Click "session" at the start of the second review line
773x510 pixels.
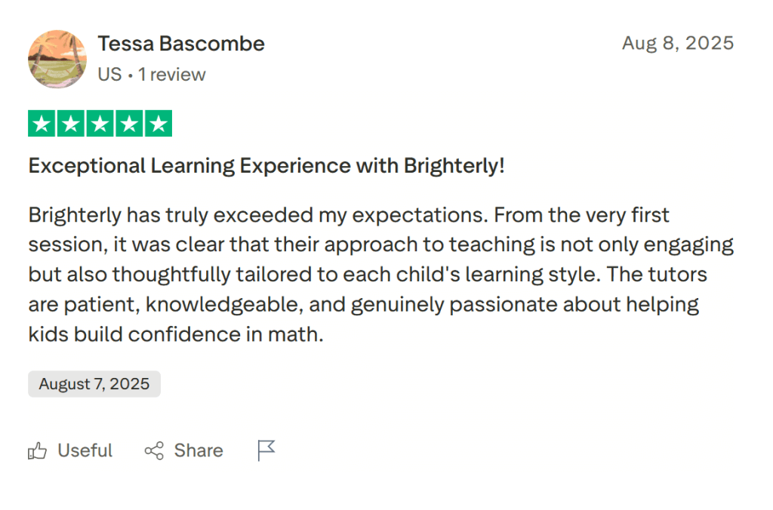point(58,245)
